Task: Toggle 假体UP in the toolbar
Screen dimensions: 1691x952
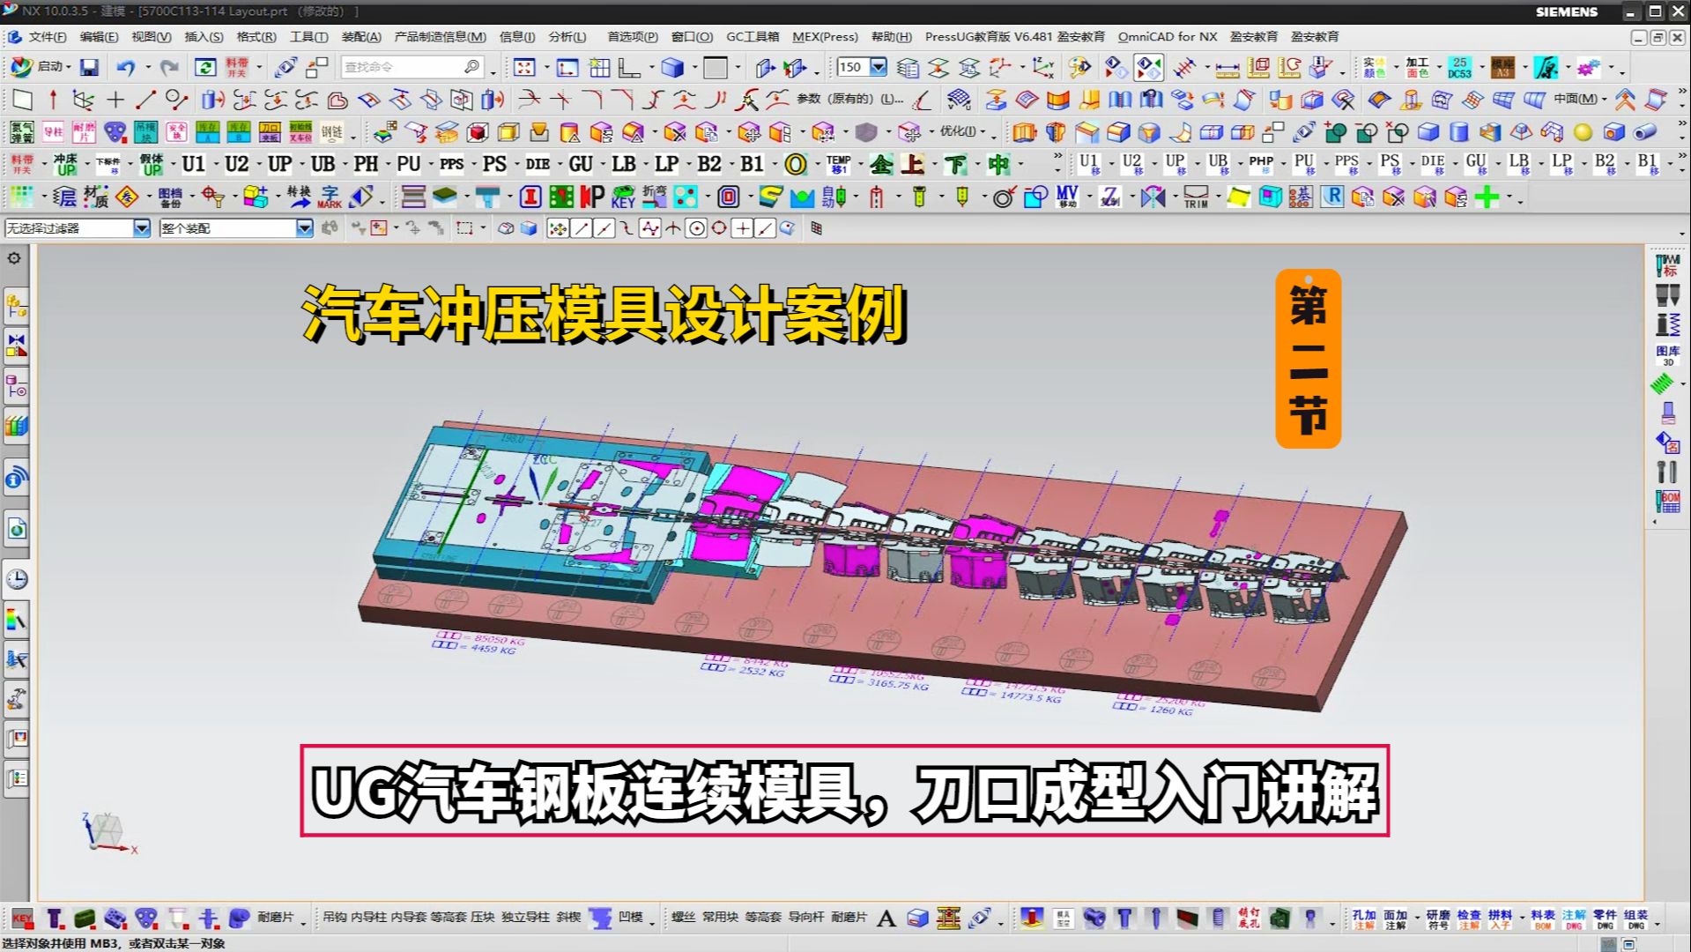Action: (151, 165)
